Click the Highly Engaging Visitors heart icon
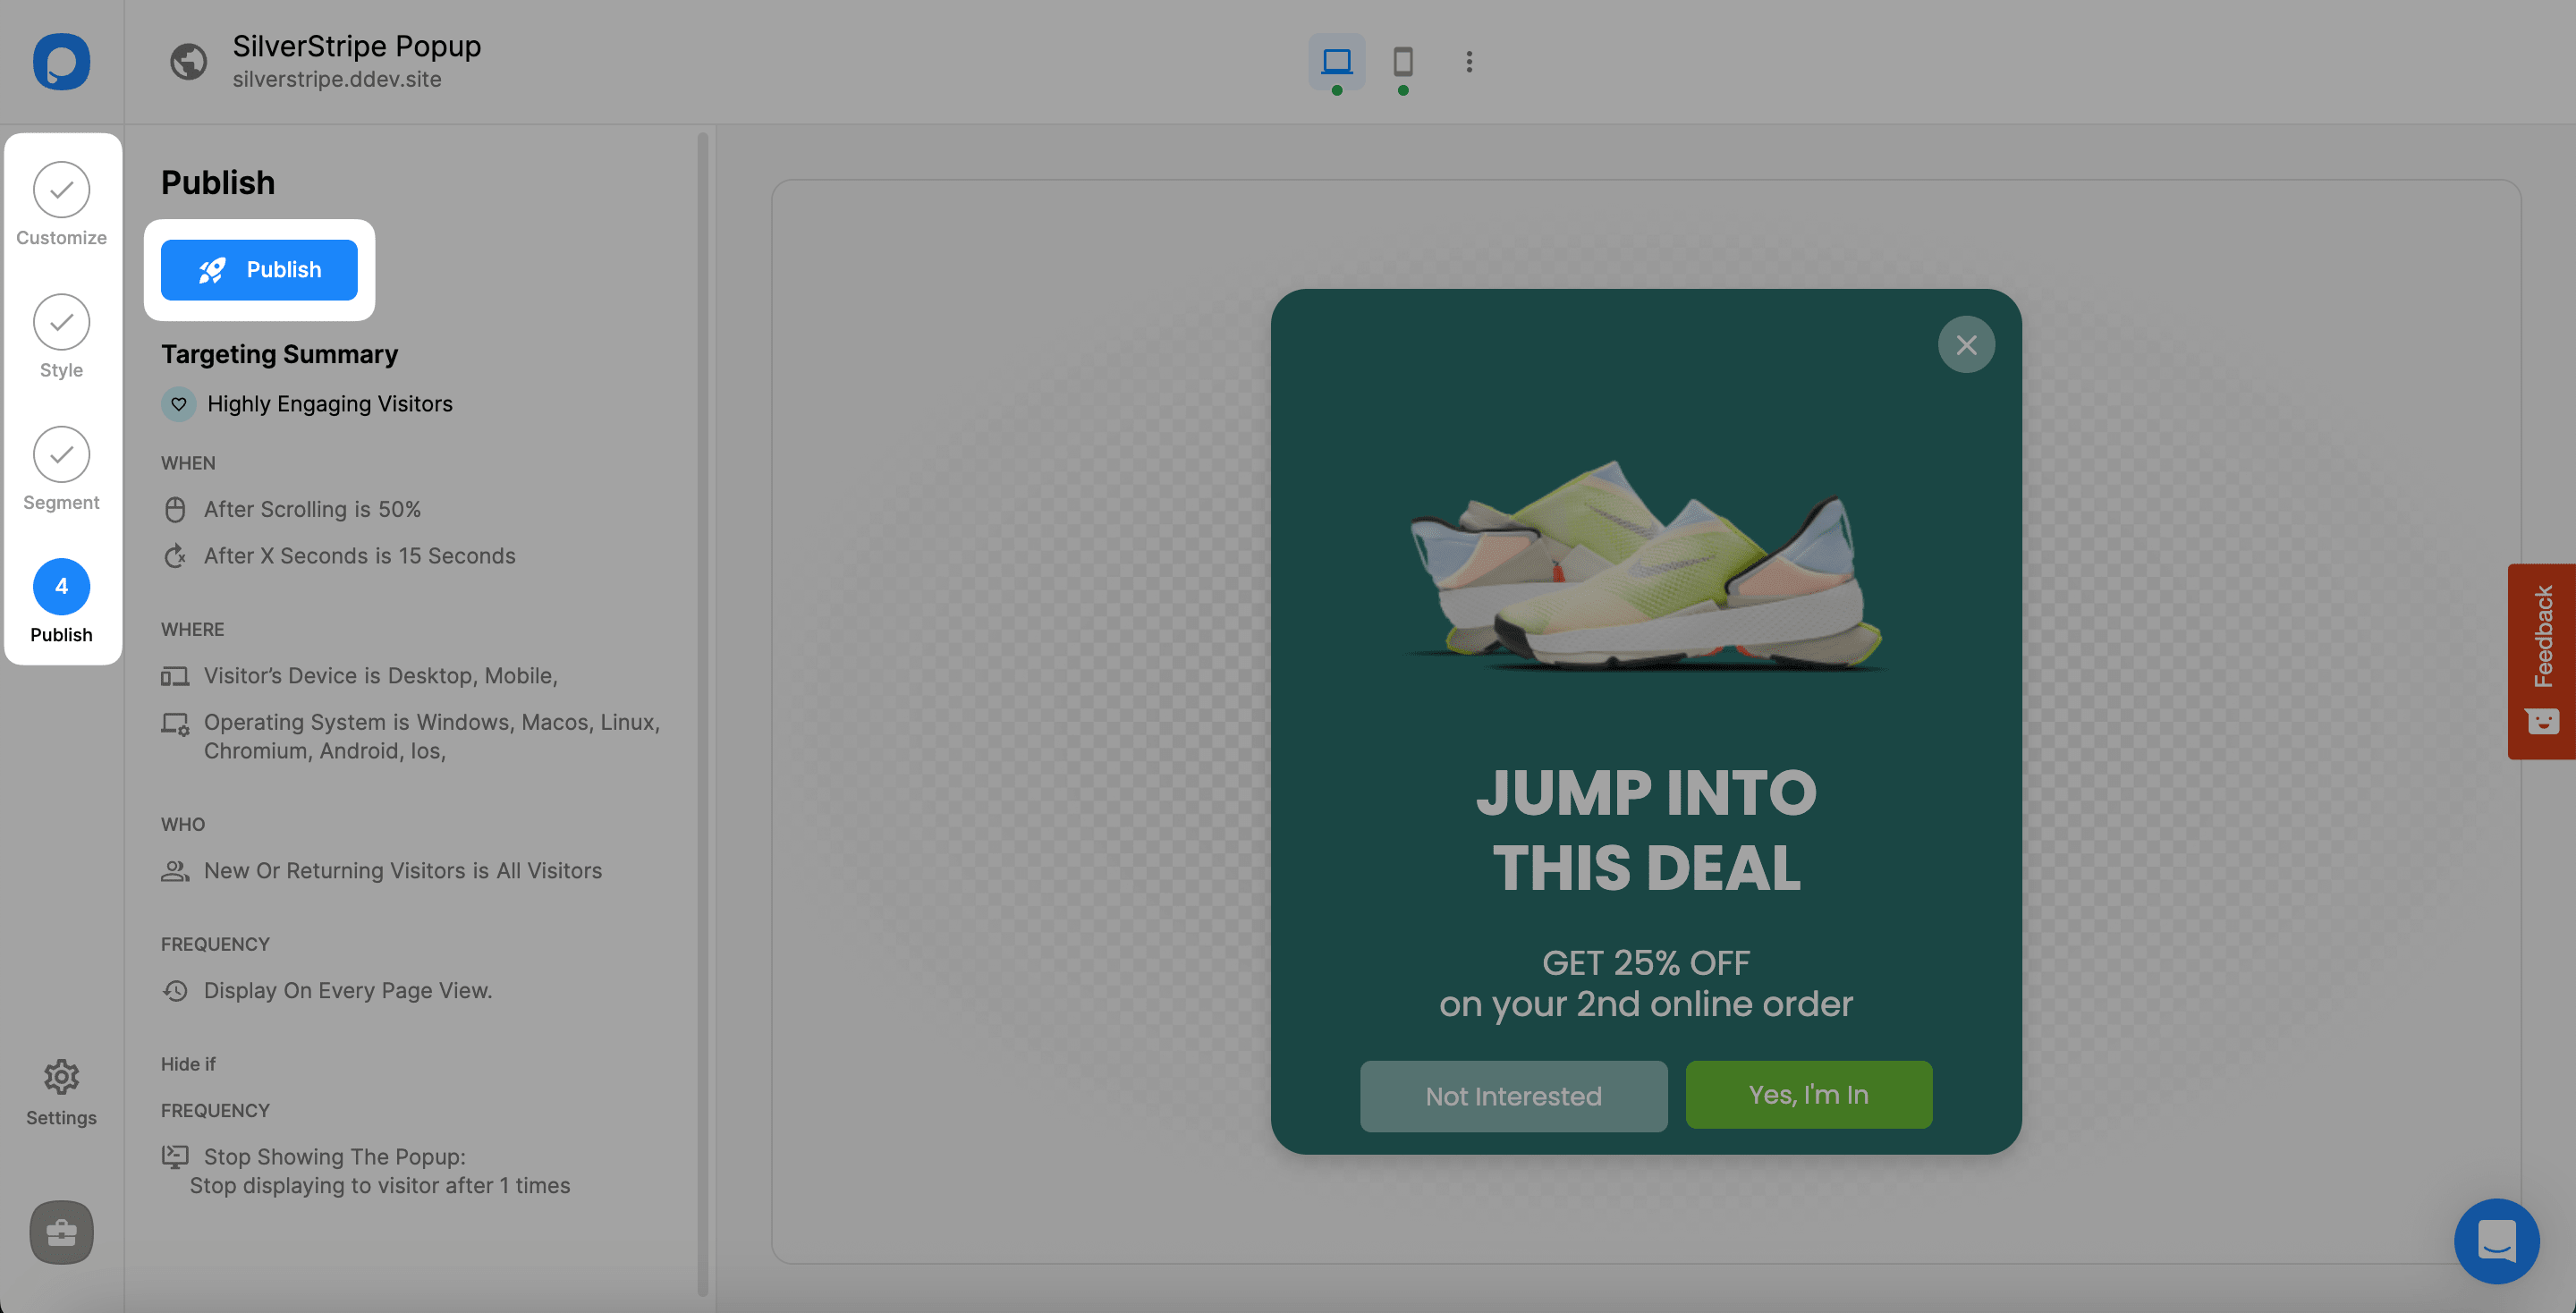Viewport: 2576px width, 1313px height. [178, 404]
